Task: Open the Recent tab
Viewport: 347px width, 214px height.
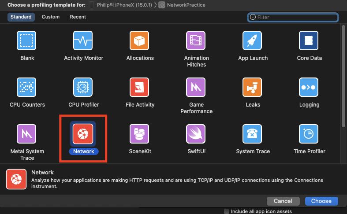Action: [78, 17]
